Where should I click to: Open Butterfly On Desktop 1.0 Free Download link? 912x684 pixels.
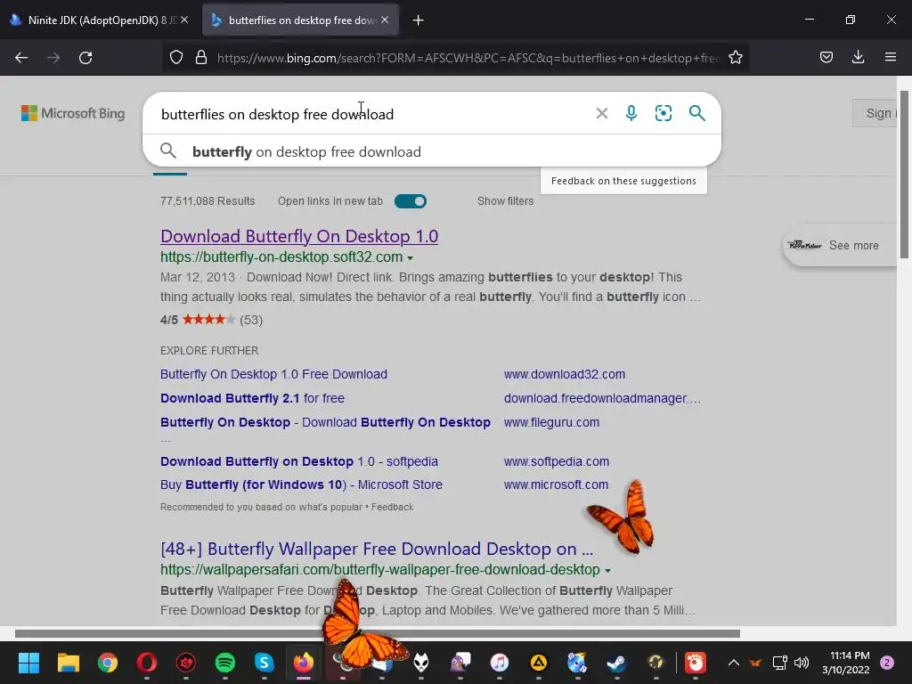pos(274,375)
